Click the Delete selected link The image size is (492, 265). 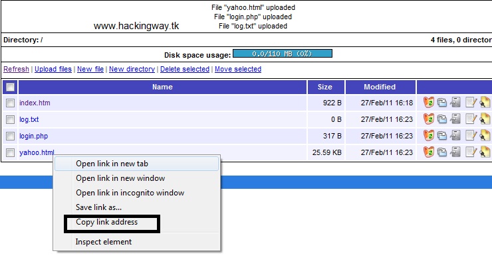click(x=185, y=69)
